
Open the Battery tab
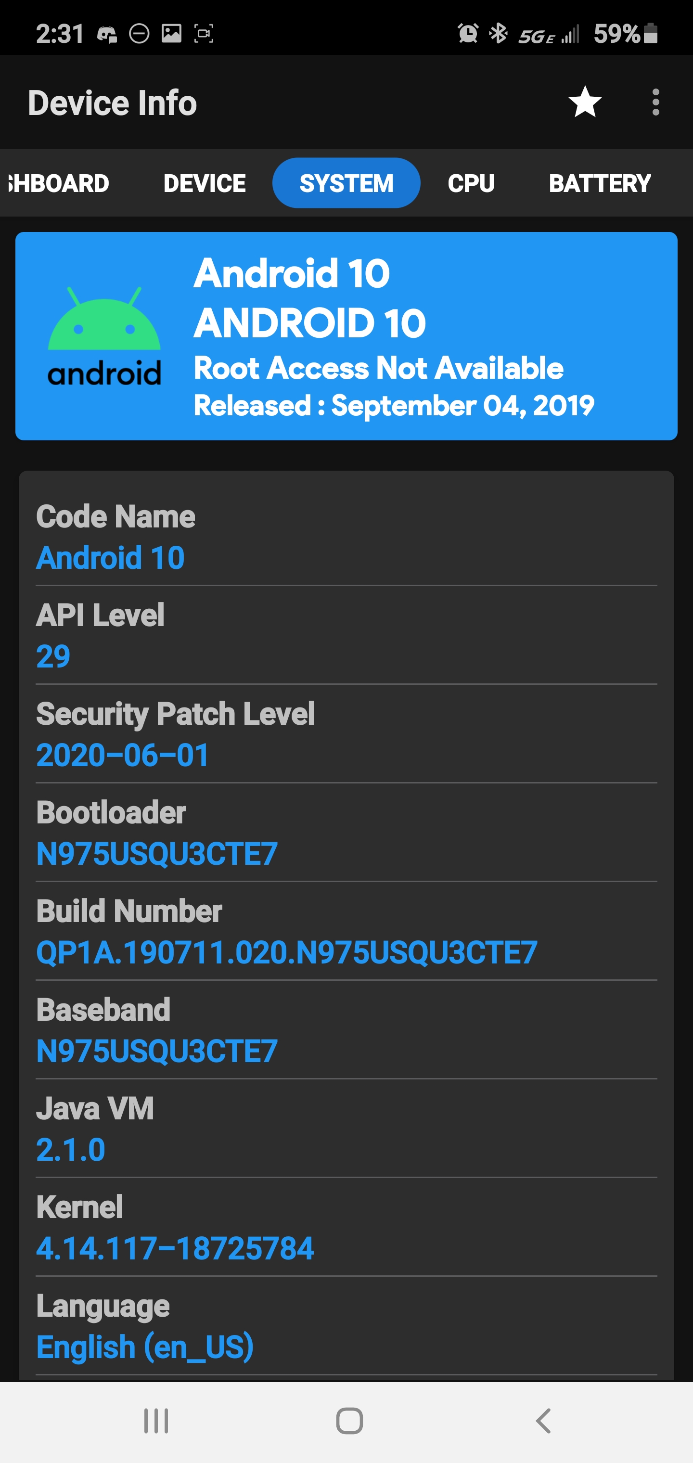pos(599,183)
